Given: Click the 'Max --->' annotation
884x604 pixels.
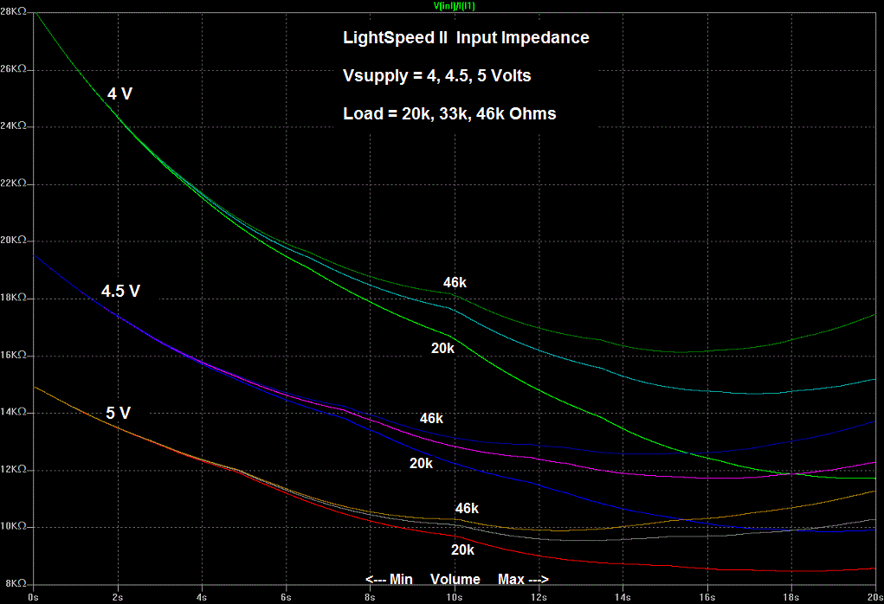Looking at the screenshot, I should pyautogui.click(x=523, y=579).
